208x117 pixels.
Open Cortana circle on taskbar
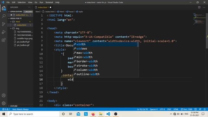click(x=63, y=114)
